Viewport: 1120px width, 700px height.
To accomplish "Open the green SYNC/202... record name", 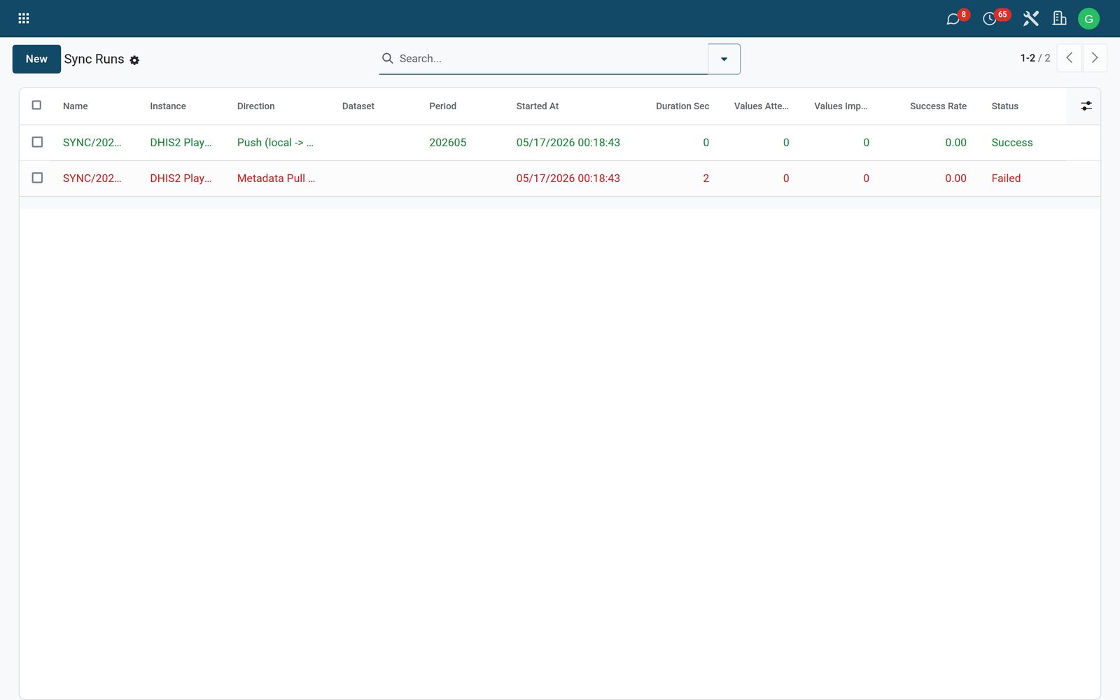I will pos(92,143).
